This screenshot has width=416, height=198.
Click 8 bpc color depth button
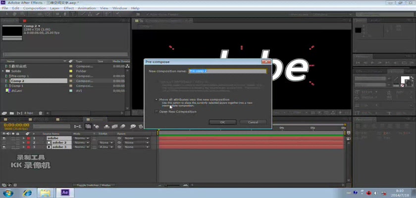29,113
